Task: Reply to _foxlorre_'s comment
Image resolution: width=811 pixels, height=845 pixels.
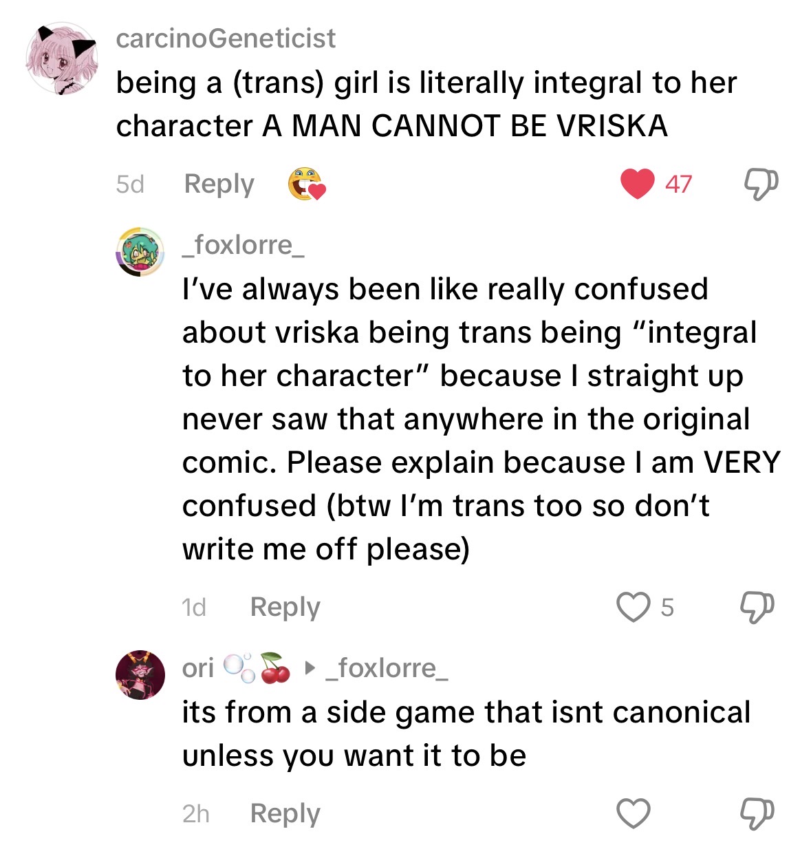Action: pyautogui.click(x=285, y=607)
